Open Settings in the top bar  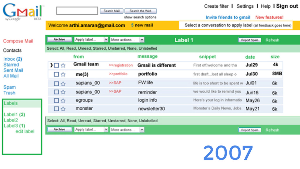tap(245, 6)
